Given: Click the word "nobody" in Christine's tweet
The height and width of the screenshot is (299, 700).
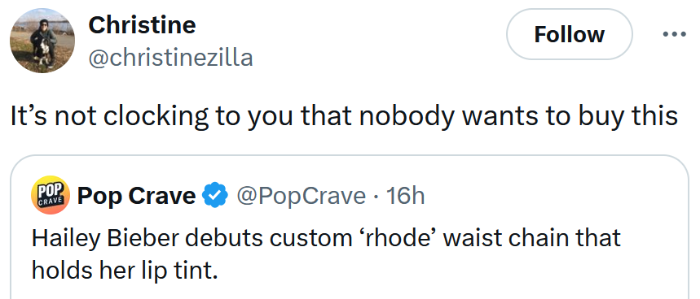Looking at the screenshot, I should click(407, 116).
